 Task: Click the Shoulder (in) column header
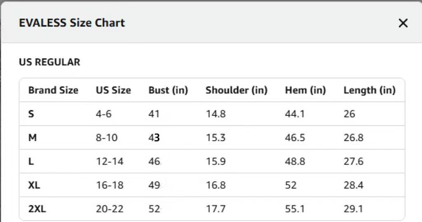pos(237,90)
